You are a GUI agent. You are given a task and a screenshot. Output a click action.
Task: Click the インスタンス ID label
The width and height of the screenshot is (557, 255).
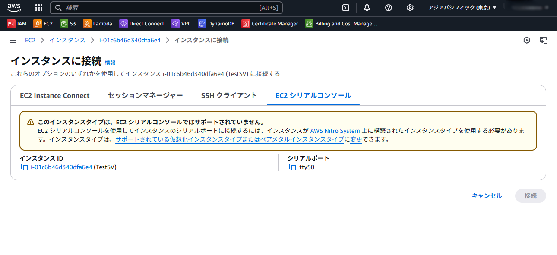[41, 158]
